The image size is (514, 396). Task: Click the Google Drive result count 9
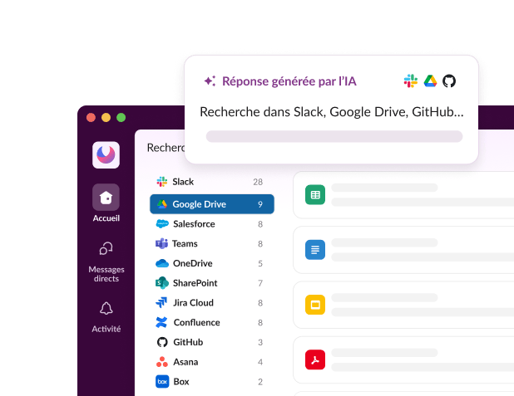pyautogui.click(x=260, y=204)
